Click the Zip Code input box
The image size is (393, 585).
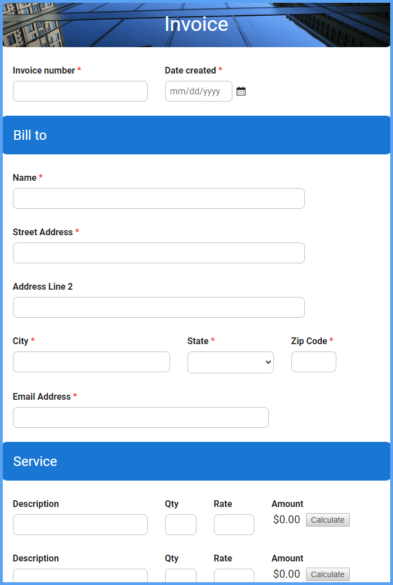point(314,362)
